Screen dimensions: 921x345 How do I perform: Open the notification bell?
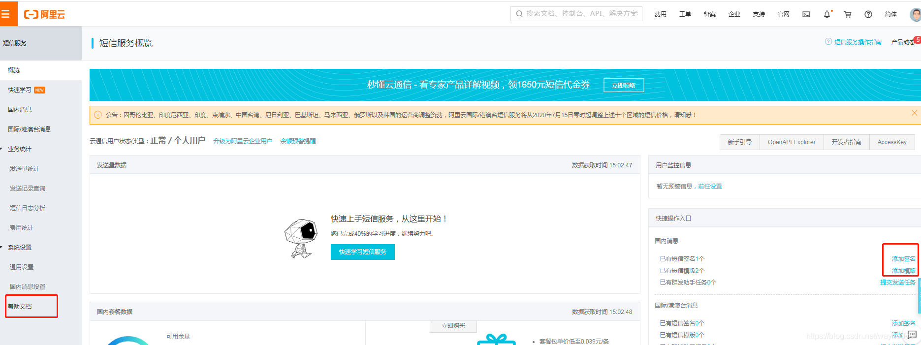pyautogui.click(x=827, y=14)
